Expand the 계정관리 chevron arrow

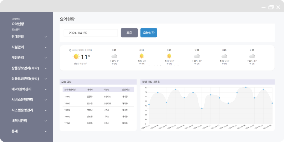pos(46,58)
